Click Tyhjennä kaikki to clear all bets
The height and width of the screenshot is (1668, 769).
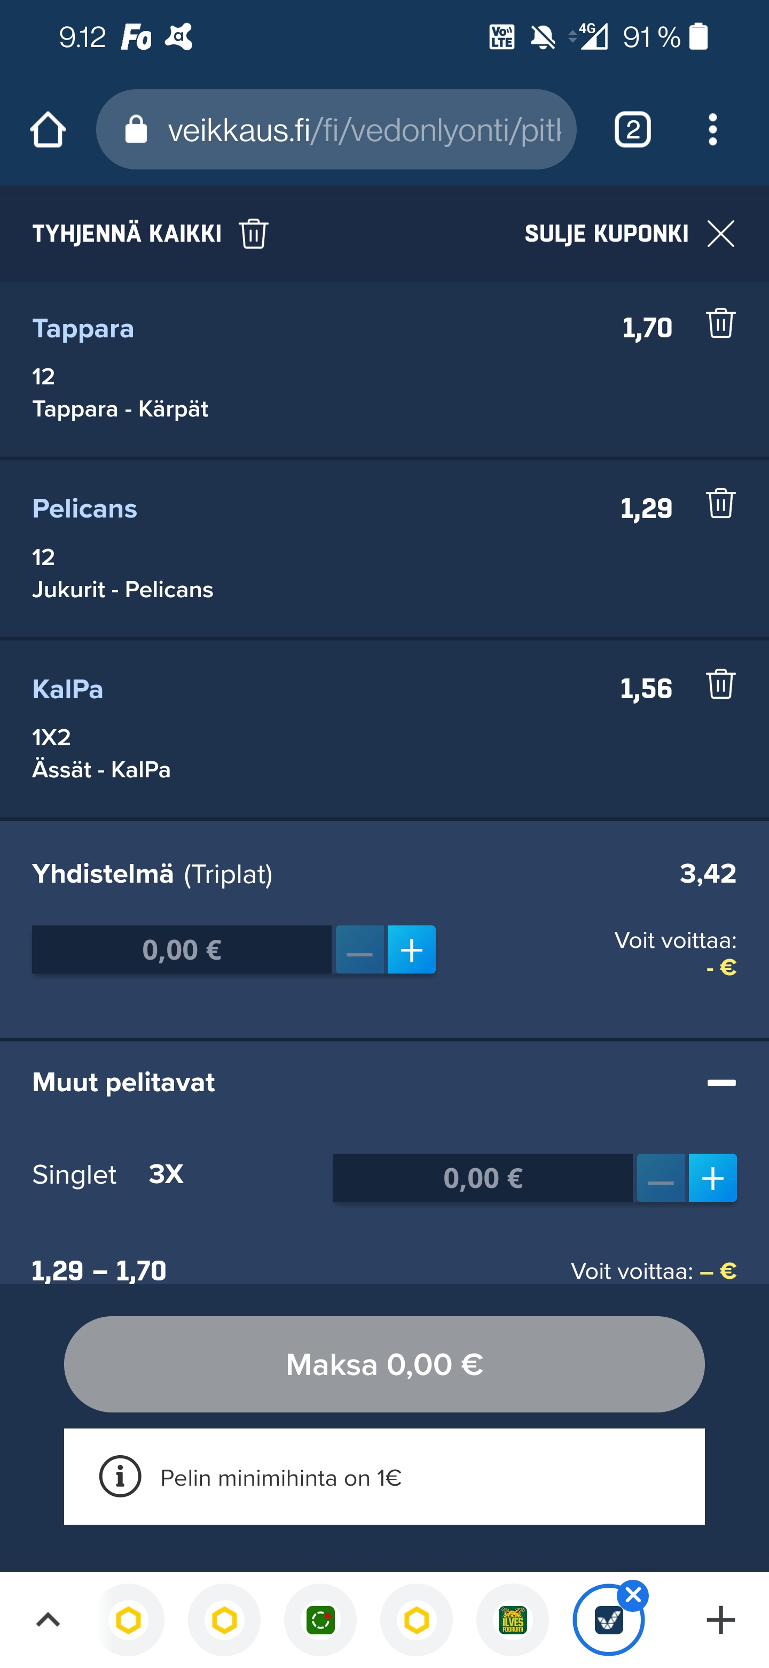(x=150, y=234)
